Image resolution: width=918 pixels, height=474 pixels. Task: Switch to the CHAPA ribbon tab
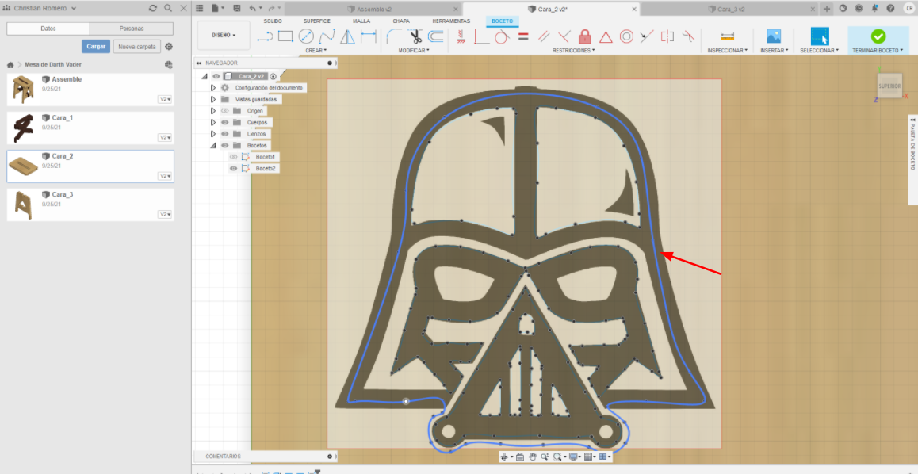(x=401, y=21)
